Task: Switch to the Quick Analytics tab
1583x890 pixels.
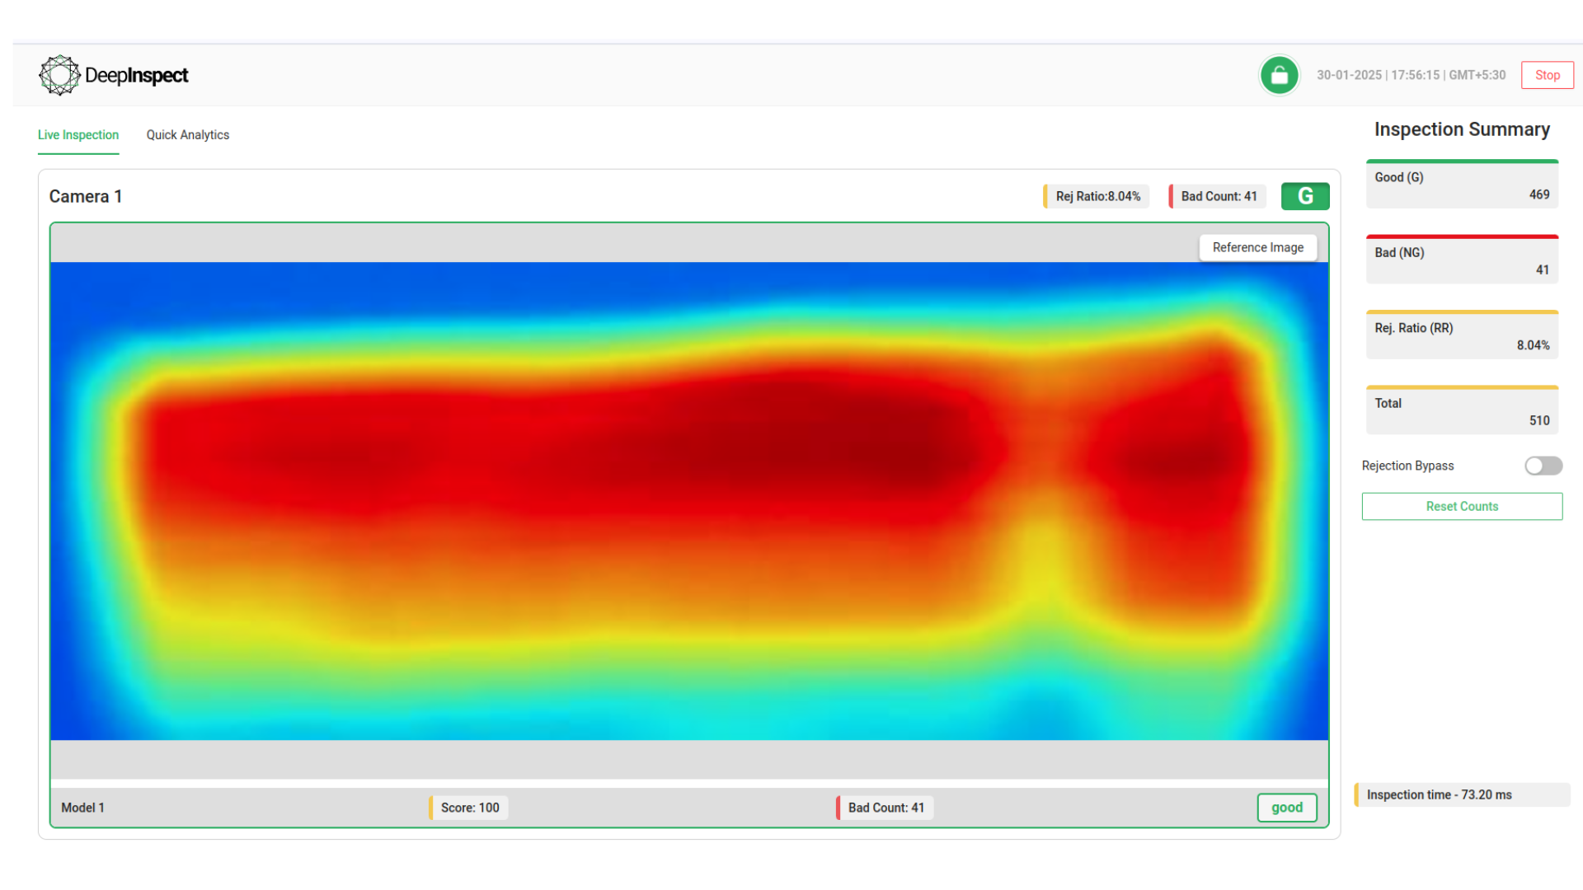Action: coord(187,134)
